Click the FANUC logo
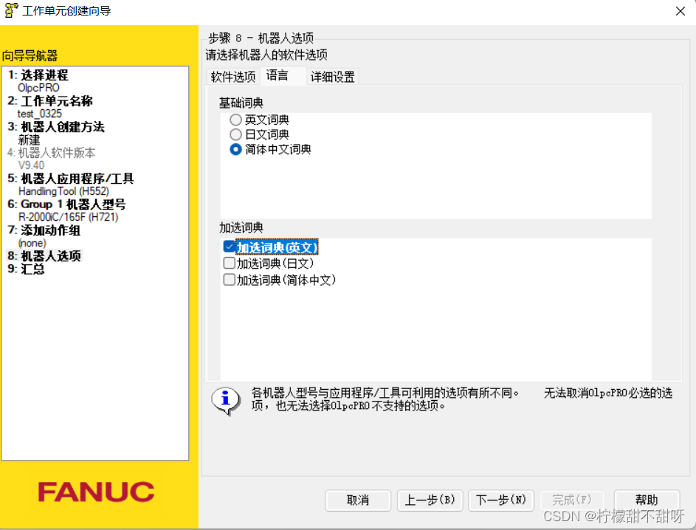 click(x=96, y=492)
